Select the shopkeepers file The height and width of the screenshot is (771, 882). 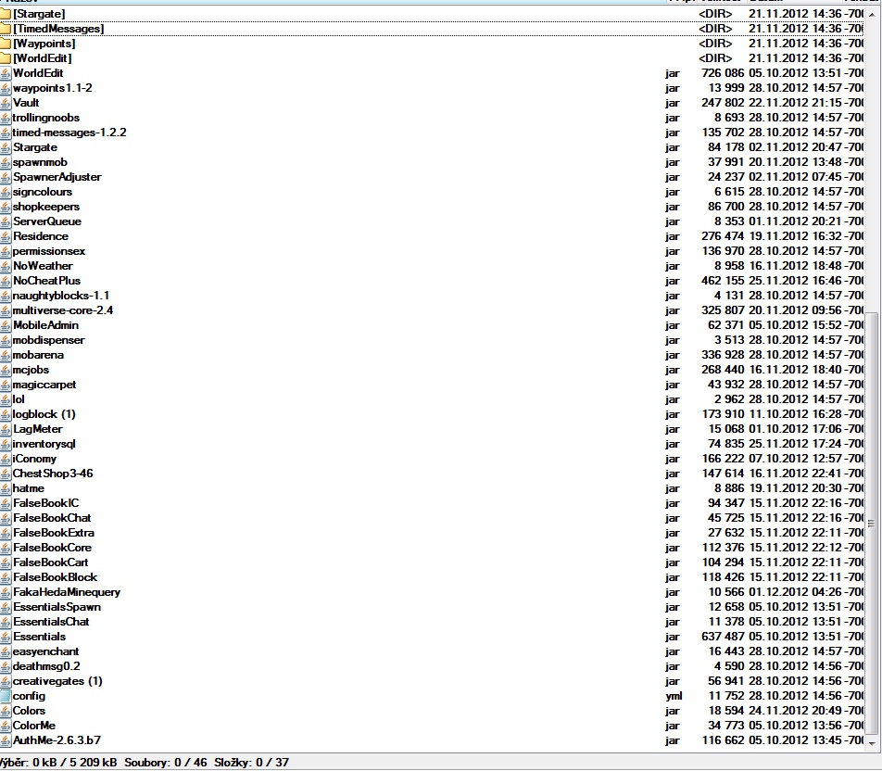click(46, 207)
